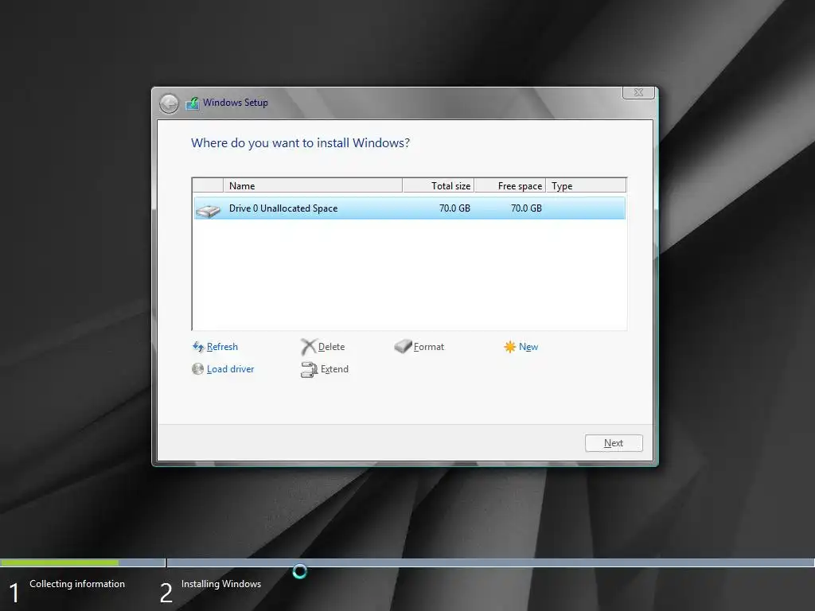The width and height of the screenshot is (815, 611).
Task: Click the 70.0 GB total size cell
Action: tap(454, 208)
